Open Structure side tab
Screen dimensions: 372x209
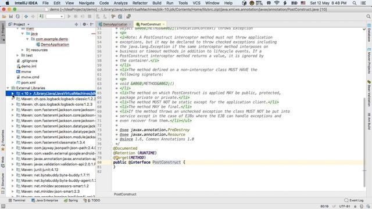[x=3, y=183]
